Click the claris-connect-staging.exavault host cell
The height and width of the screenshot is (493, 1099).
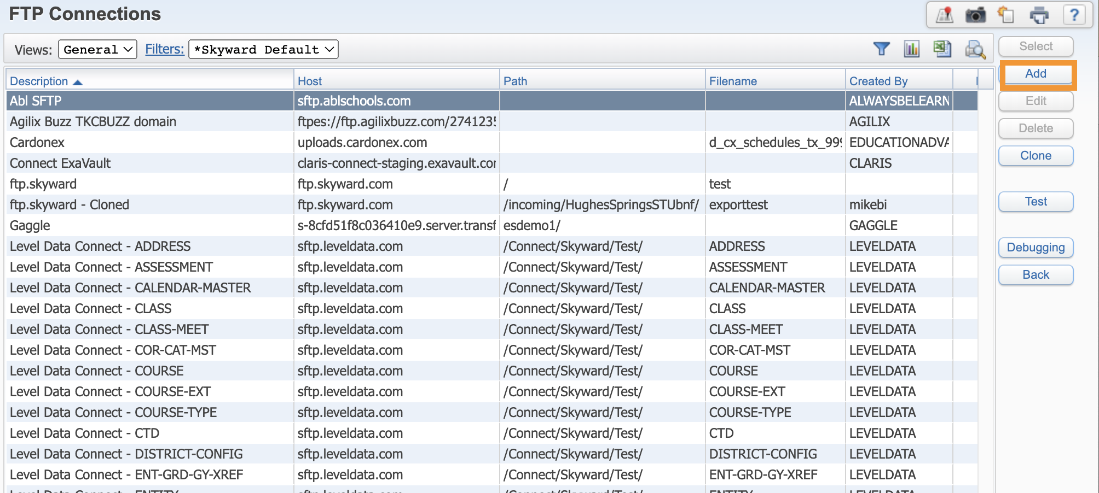coord(397,163)
